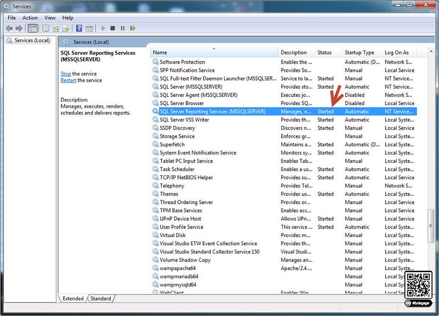Click the Show/Hide Action Pane icon
Viewport: 439px width, 316px height.
(x=89, y=28)
